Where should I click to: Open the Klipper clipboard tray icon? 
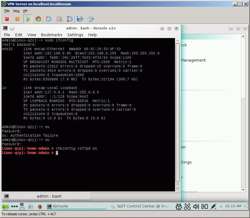(187, 207)
